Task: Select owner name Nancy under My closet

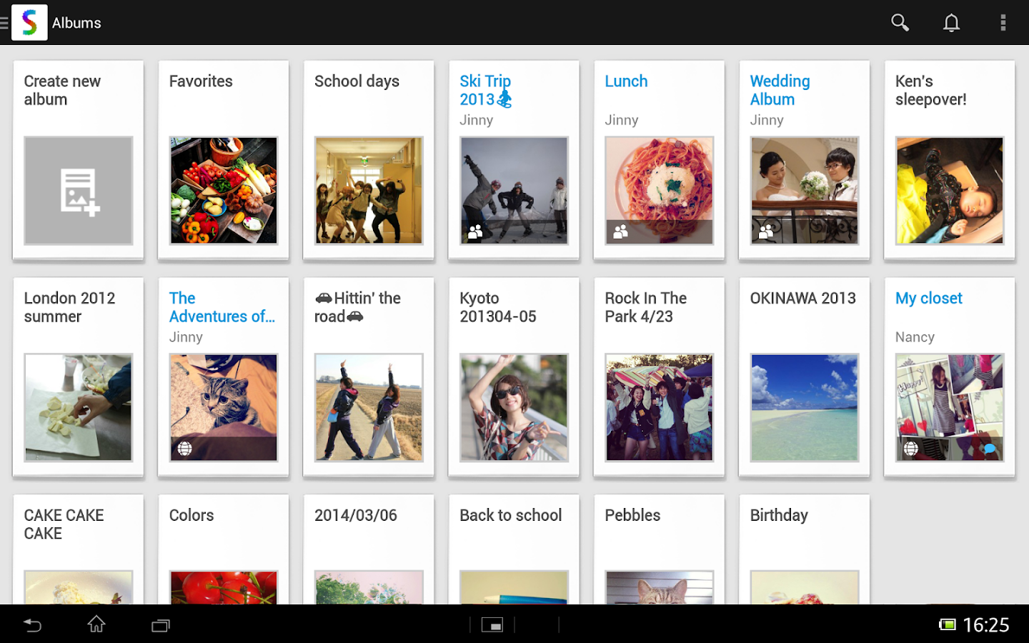Action: 915,337
